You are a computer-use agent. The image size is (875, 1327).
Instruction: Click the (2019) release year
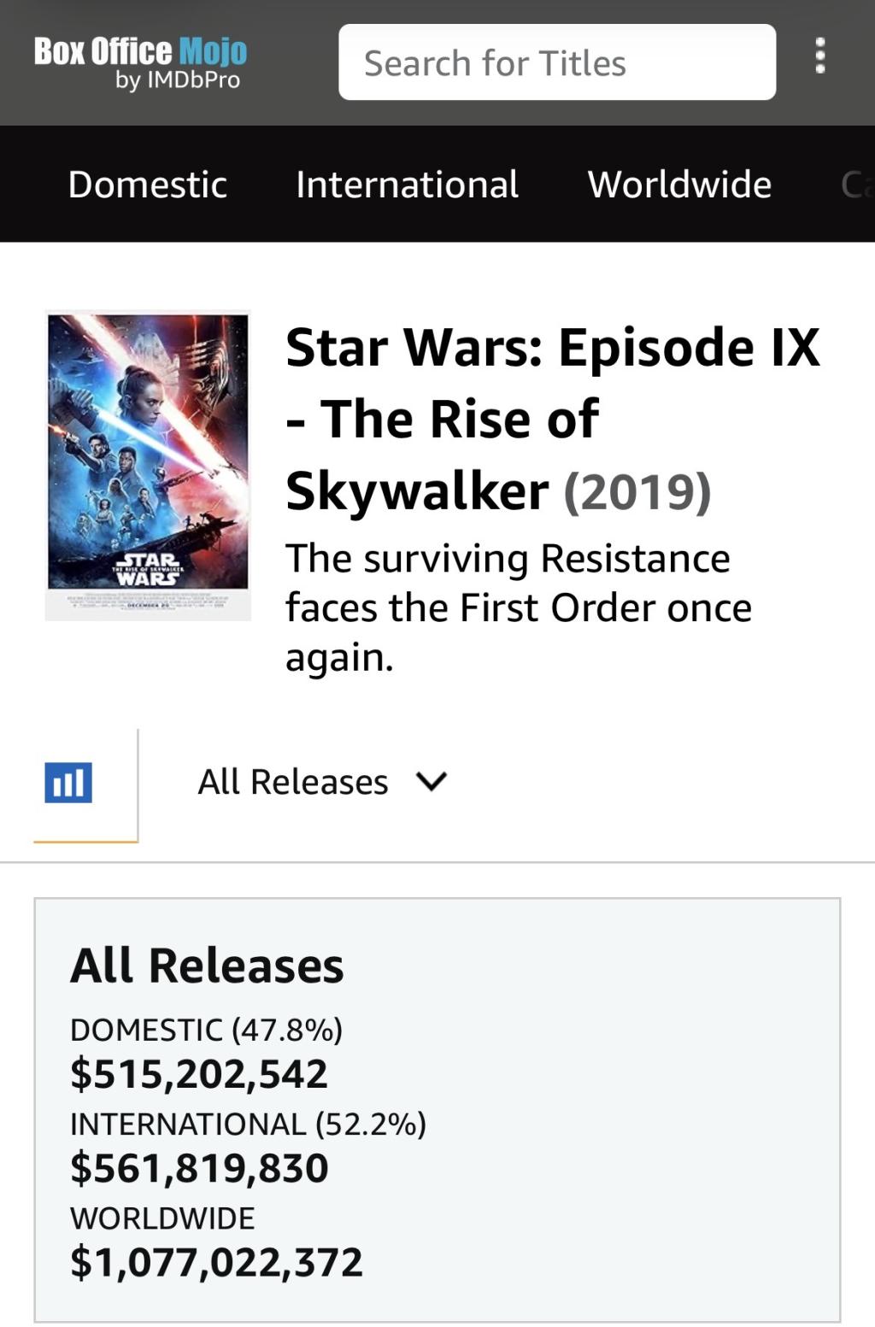point(637,491)
